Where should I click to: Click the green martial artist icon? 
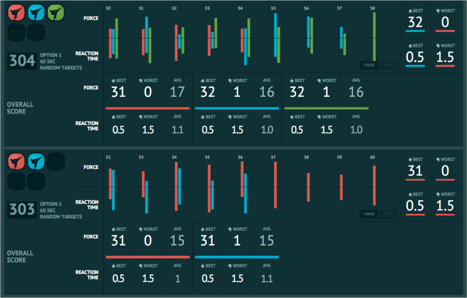click(56, 13)
